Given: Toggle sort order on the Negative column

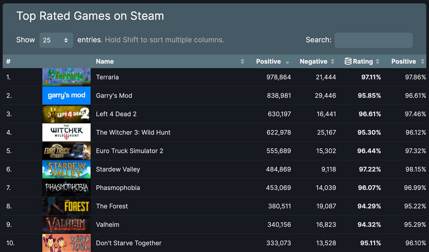Looking at the screenshot, I should pos(333,61).
